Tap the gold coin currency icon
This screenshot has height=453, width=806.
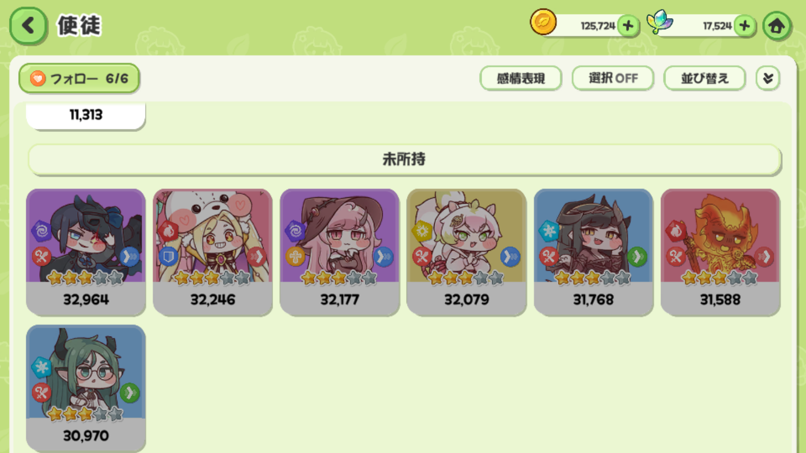coord(543,23)
